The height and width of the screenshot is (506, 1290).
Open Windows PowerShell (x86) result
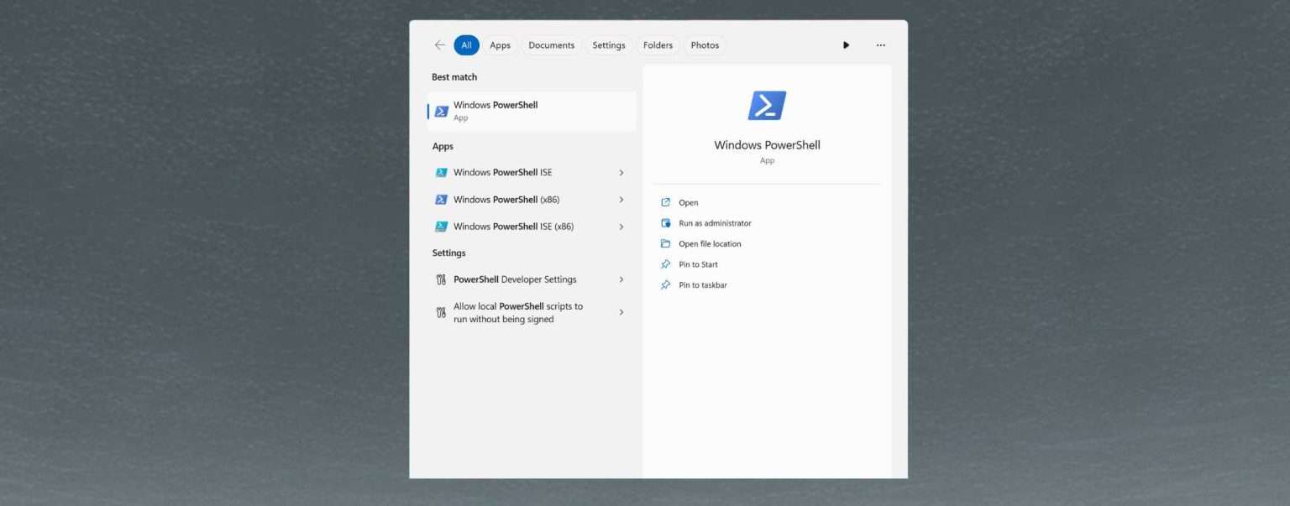tap(532, 200)
